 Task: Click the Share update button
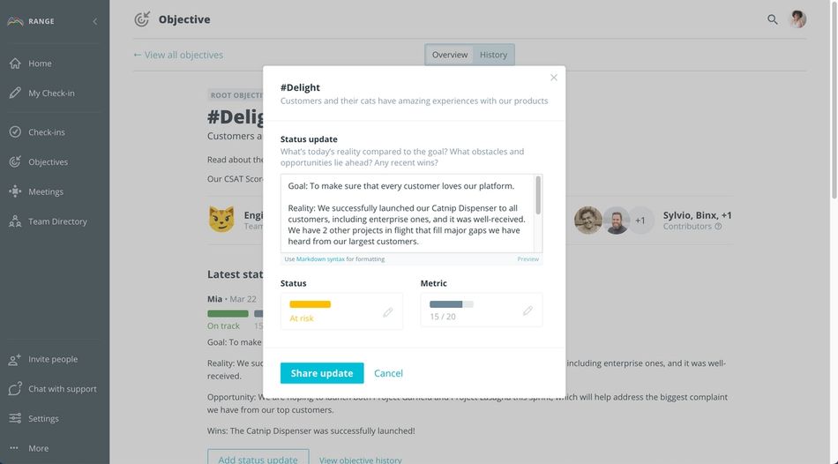click(322, 373)
